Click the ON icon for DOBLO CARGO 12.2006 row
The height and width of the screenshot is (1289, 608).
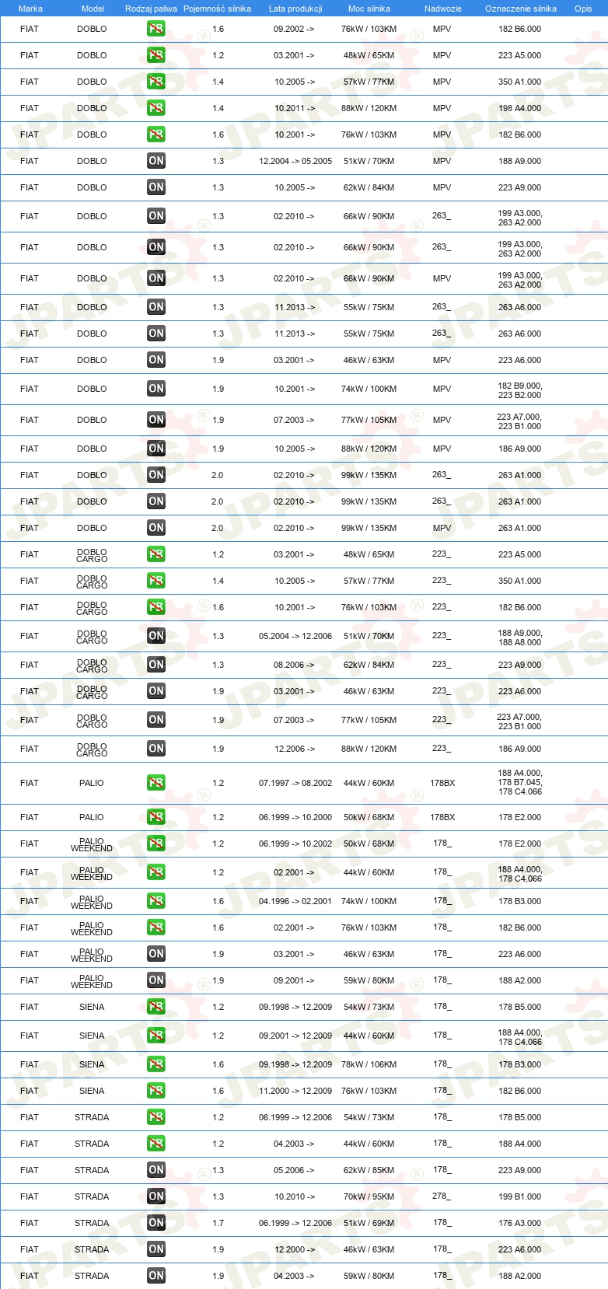(156, 749)
